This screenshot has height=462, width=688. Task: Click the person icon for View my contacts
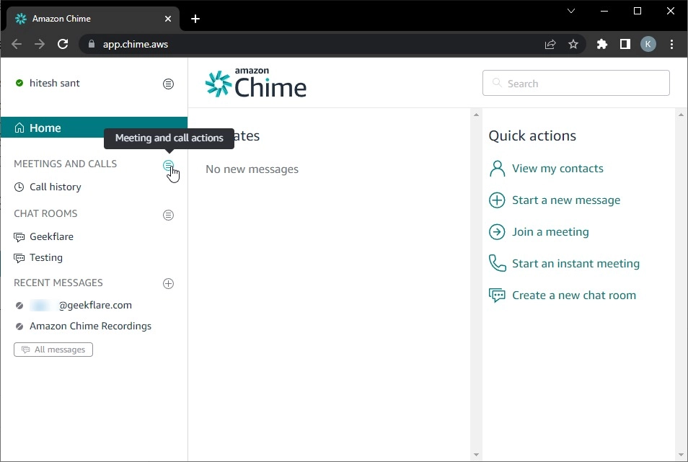(497, 169)
